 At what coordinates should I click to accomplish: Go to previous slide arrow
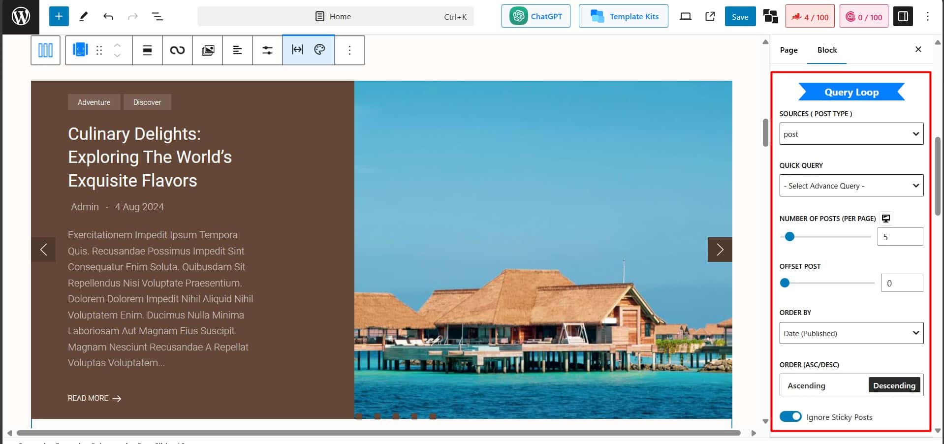coord(43,250)
